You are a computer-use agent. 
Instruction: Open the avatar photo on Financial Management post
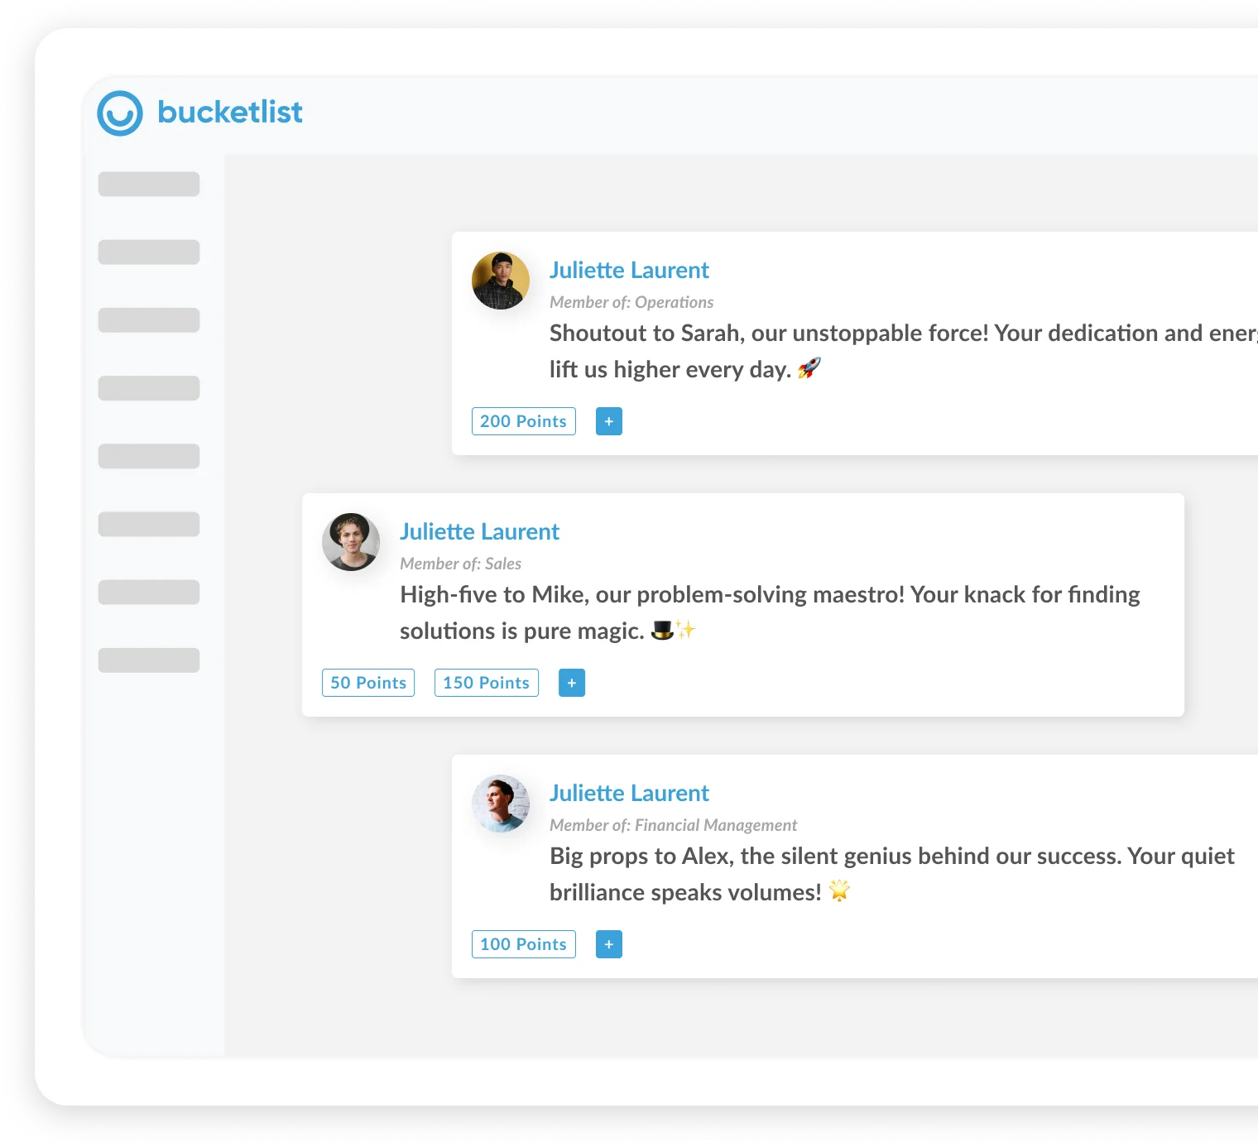(501, 804)
